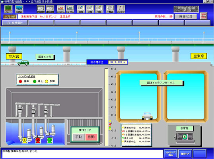This screenshot has width=214, height=159.
Task: Click the last toolbar icon after 一覧表
Action: (121, 9)
